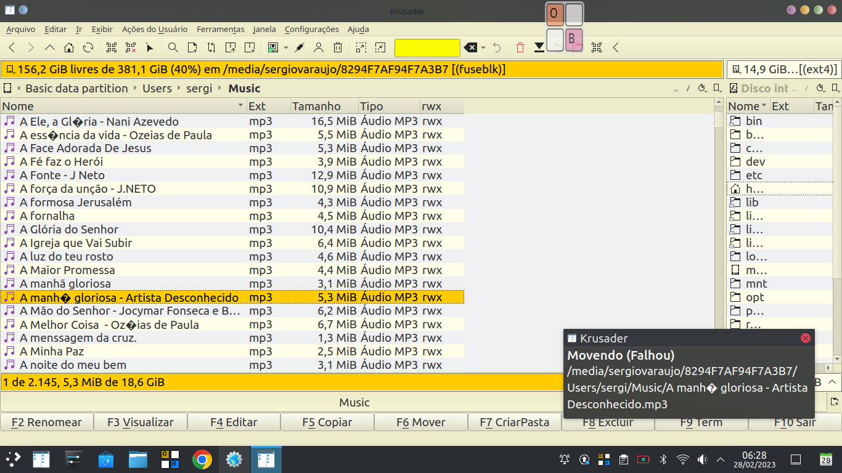
Task: Click left panel root slash button
Action: pyautogui.click(x=689, y=89)
